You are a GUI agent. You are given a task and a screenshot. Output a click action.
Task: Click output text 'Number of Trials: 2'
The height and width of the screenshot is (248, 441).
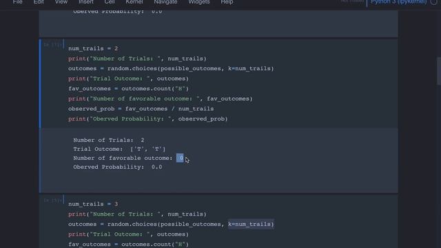tap(109, 140)
